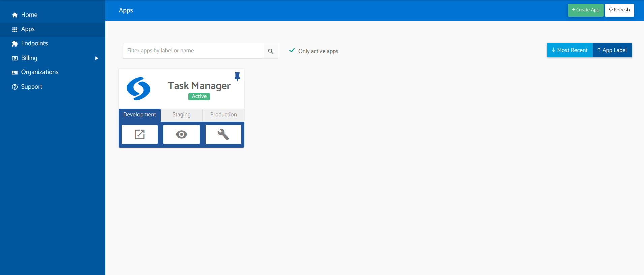Click the Organizations building icon
Image resolution: width=644 pixels, height=275 pixels.
15,72
